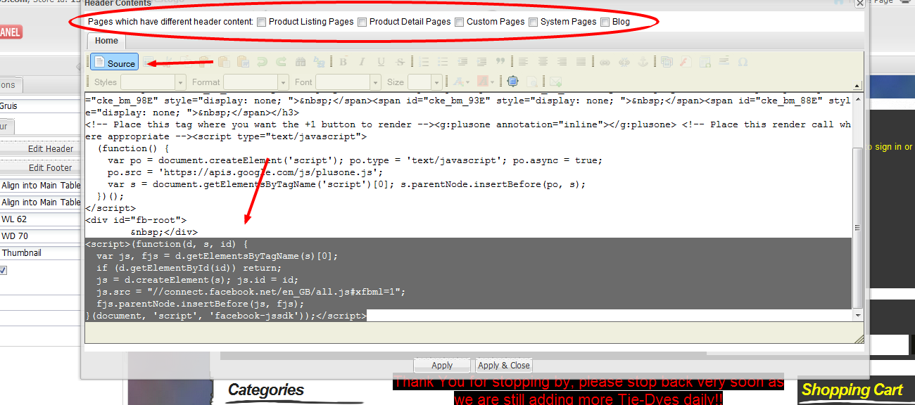The image size is (915, 405).
Task: Apply Strikethrough formatting
Action: [x=400, y=62]
